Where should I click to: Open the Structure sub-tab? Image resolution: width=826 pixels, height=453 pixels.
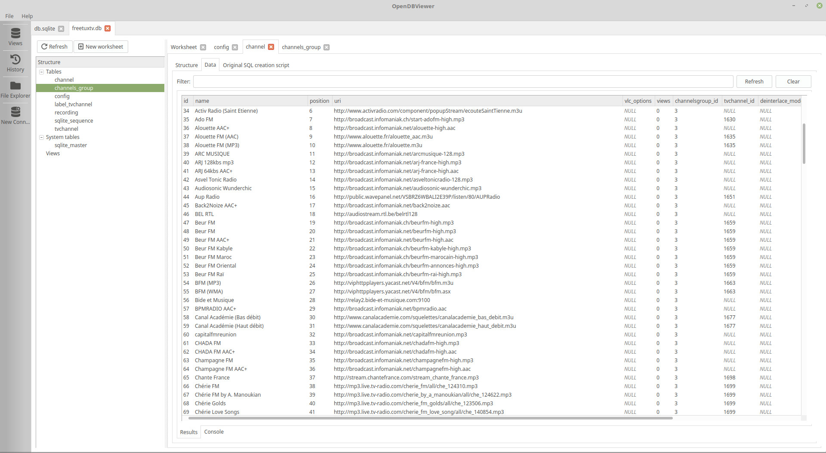point(187,65)
